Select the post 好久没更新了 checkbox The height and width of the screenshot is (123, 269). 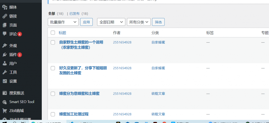(x=53, y=68)
